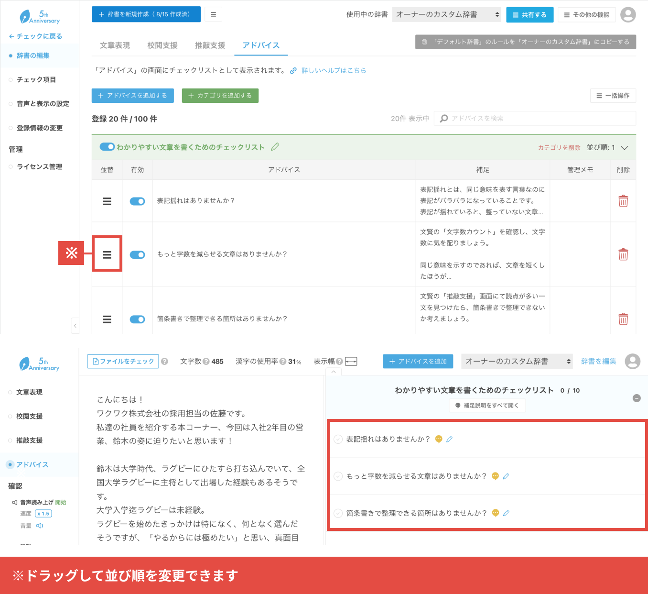Switch to the 校閲支援 tab
This screenshot has height=594, width=648.
coord(162,45)
